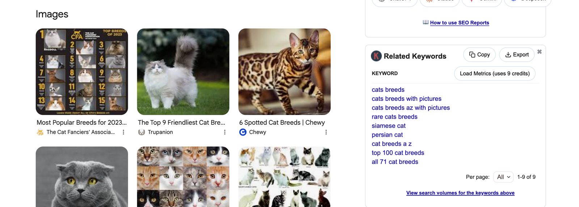Open options menu for Cat Fanciers' result
This screenshot has width=579, height=207.
coord(123,132)
